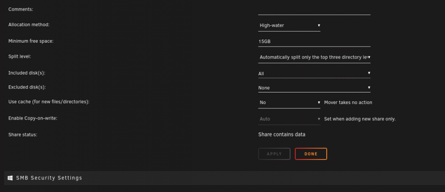Click the 'Share status:' label
Viewport: 445px width, 192px height.
tap(23, 135)
